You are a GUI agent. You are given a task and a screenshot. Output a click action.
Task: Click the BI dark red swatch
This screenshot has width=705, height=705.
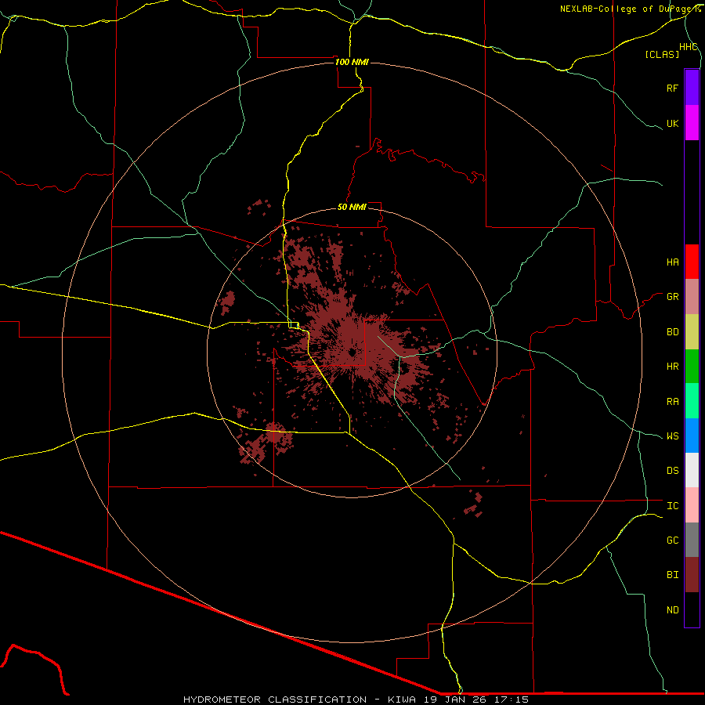(x=692, y=575)
